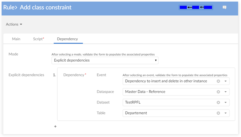Image resolution: width=241 pixels, height=137 pixels.
Task: Open the Mode select box
Action: click(105, 60)
